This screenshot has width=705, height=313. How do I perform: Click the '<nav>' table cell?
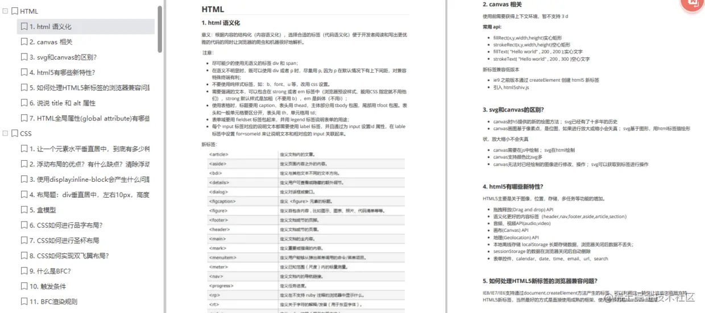point(242,276)
